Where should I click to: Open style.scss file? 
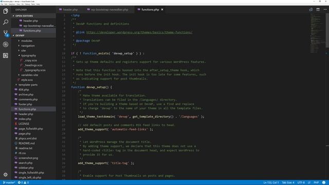click(27, 80)
